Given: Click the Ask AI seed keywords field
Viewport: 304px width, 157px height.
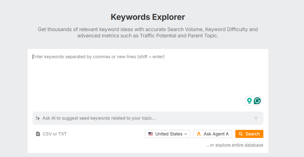Looking at the screenshot, I should pos(148,118).
